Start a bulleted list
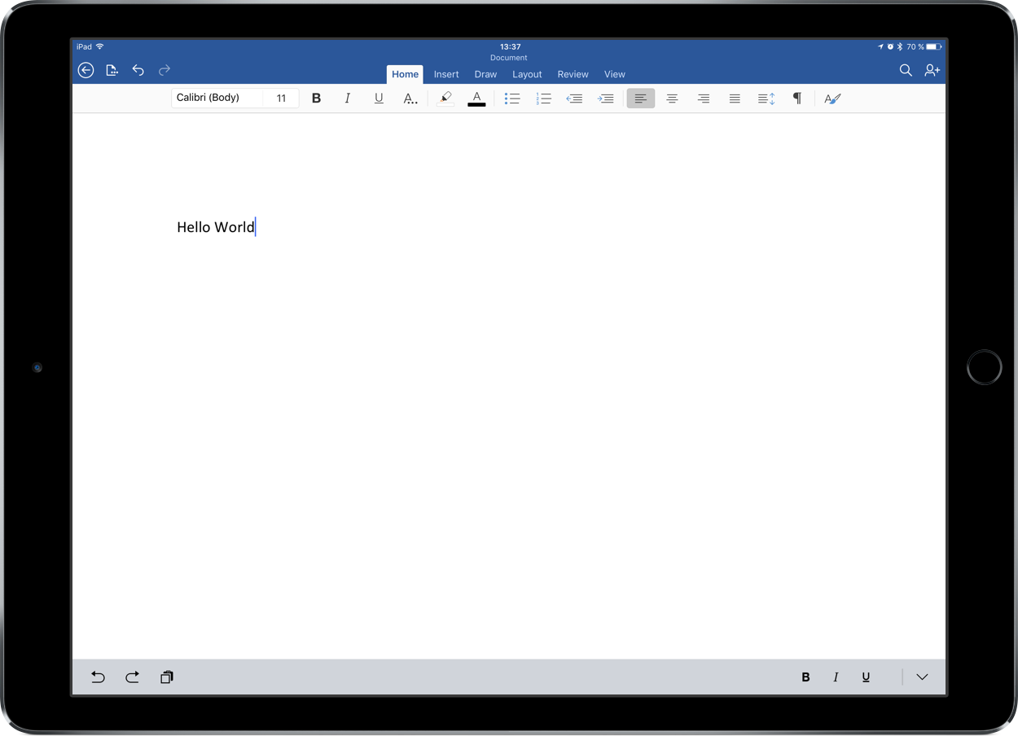1018x736 pixels. [x=512, y=99]
